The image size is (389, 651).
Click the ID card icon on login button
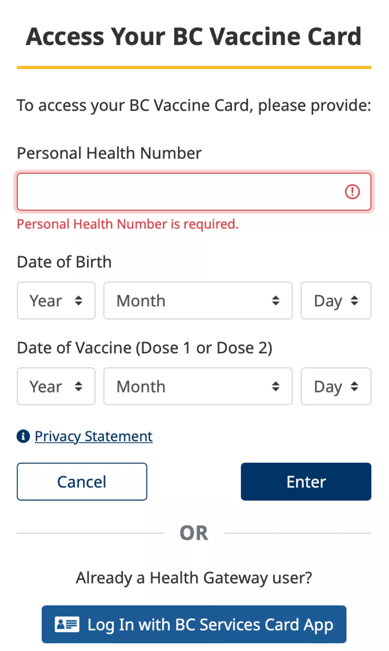coord(67,624)
